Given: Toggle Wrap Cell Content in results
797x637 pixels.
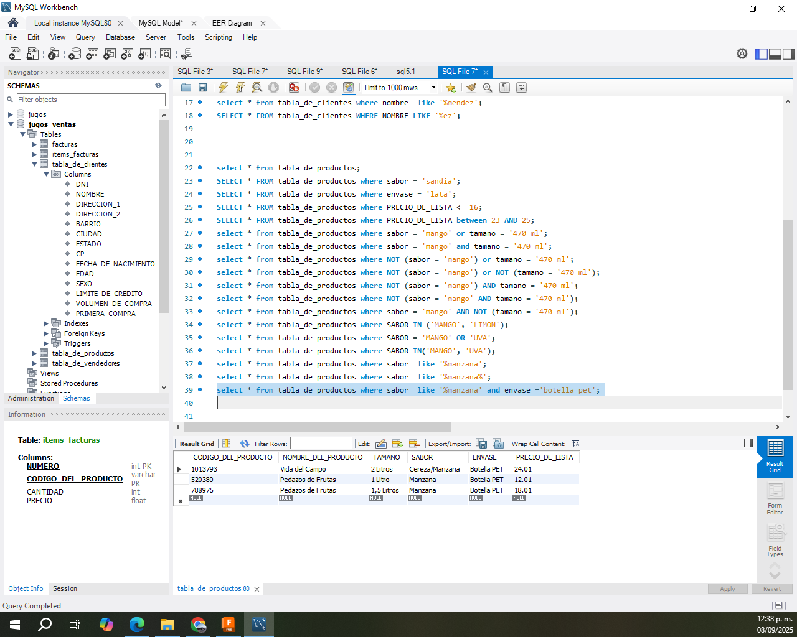Looking at the screenshot, I should (576, 444).
